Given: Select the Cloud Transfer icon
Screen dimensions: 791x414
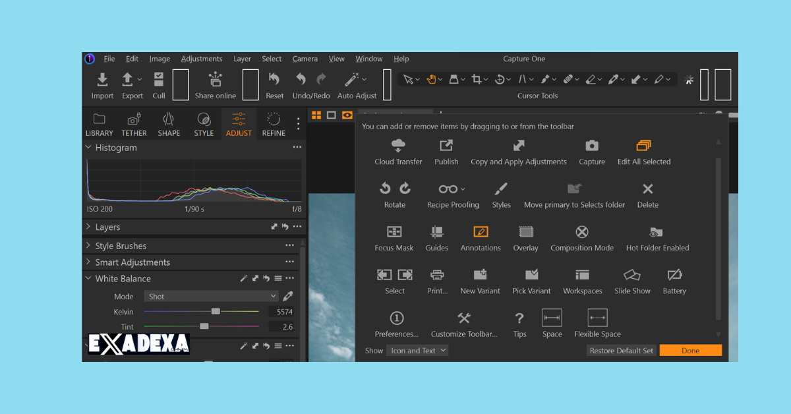Looking at the screenshot, I should click(398, 146).
